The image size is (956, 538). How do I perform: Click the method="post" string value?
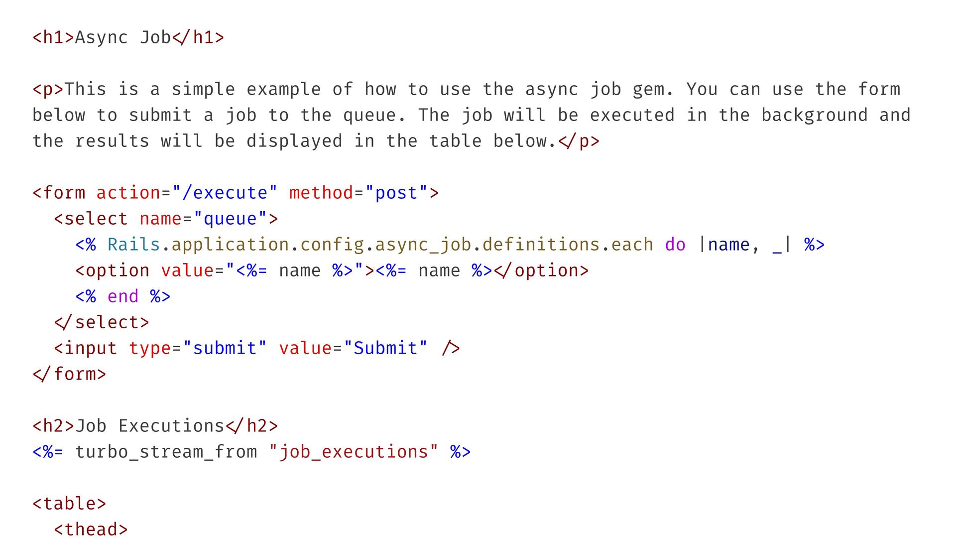coord(396,193)
